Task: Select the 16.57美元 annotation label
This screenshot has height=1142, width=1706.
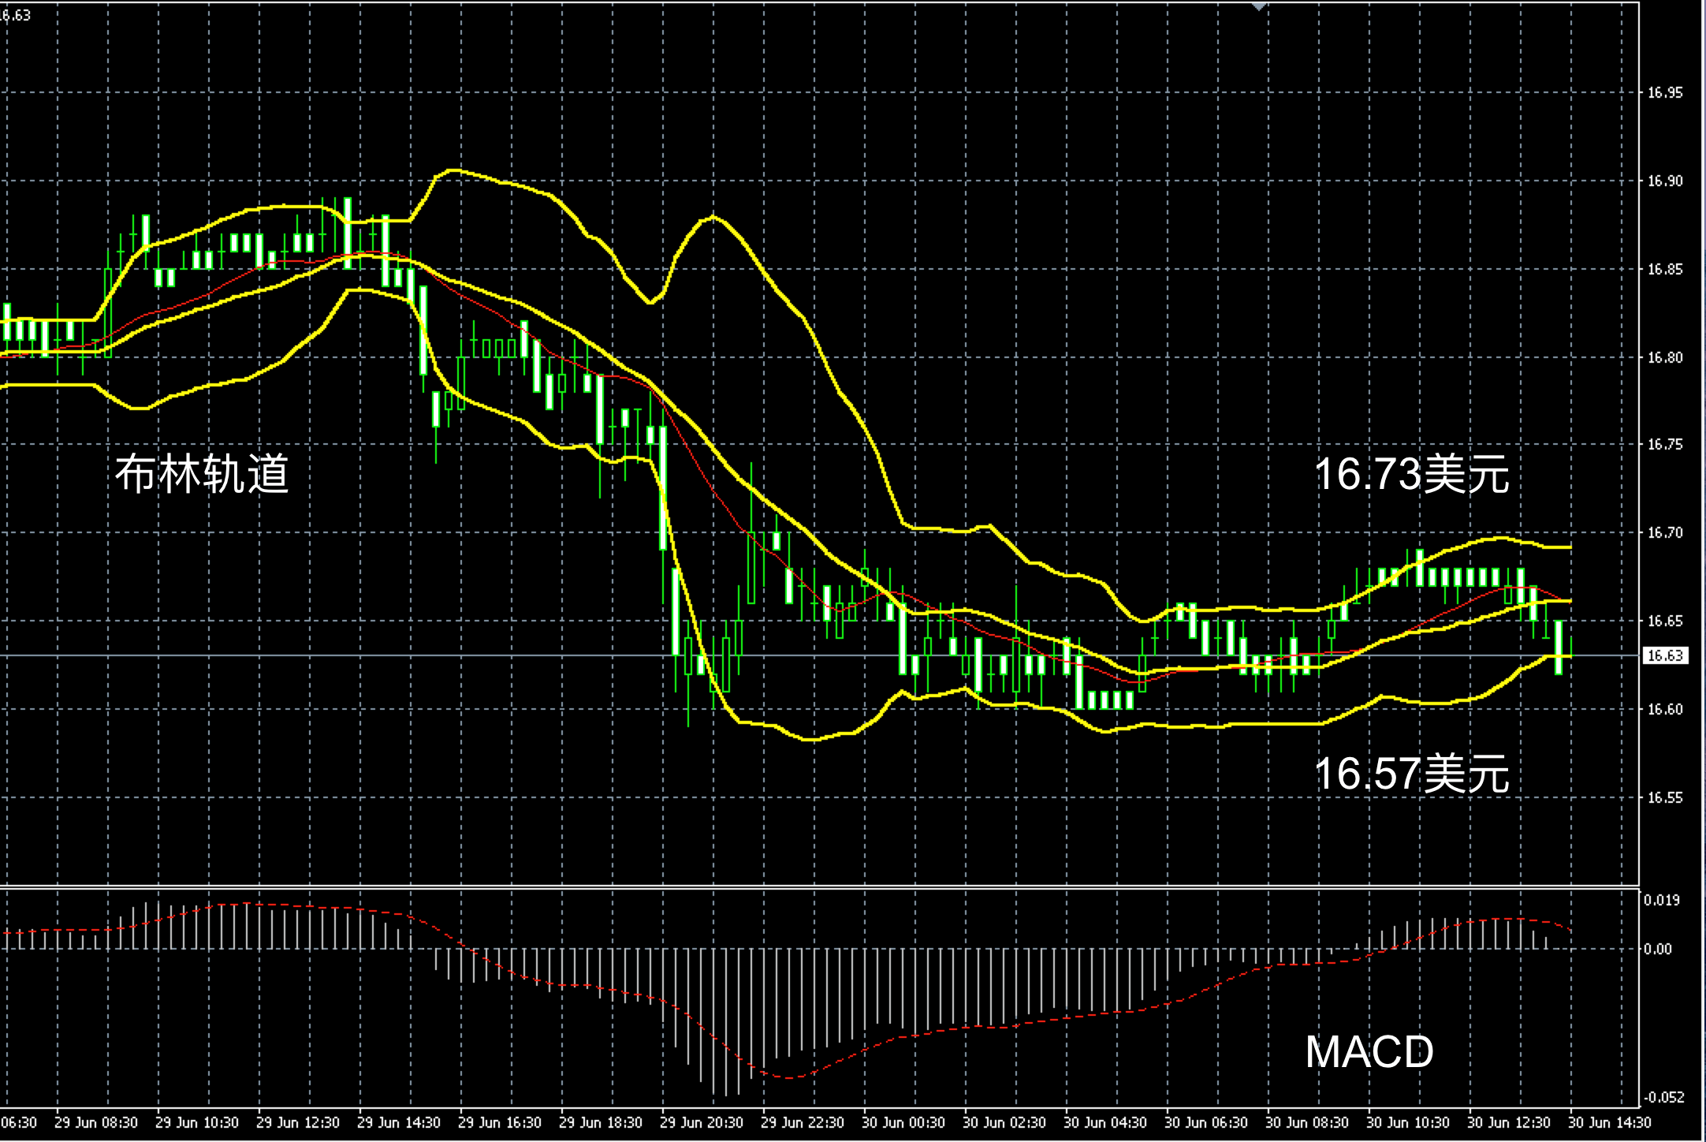Action: [1411, 772]
